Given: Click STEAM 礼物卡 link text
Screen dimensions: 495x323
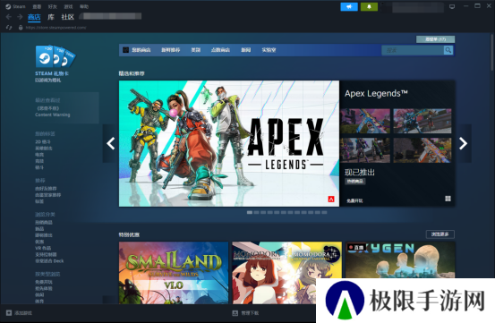Looking at the screenshot, I should (52, 73).
